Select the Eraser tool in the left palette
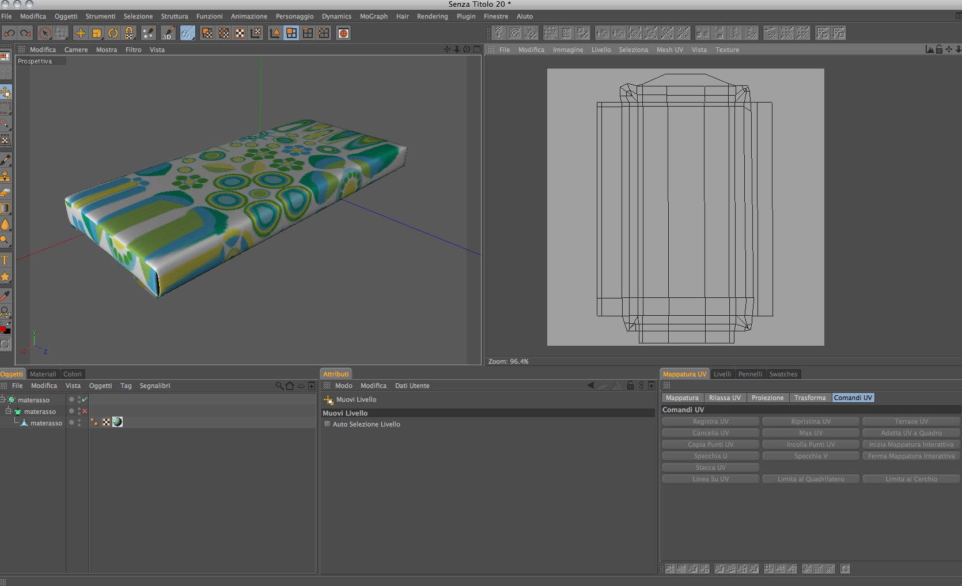The image size is (962, 586). tap(5, 192)
